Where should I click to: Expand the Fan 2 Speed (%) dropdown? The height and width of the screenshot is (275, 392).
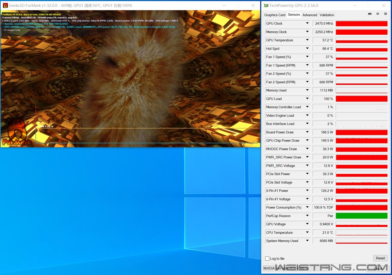coord(307,74)
